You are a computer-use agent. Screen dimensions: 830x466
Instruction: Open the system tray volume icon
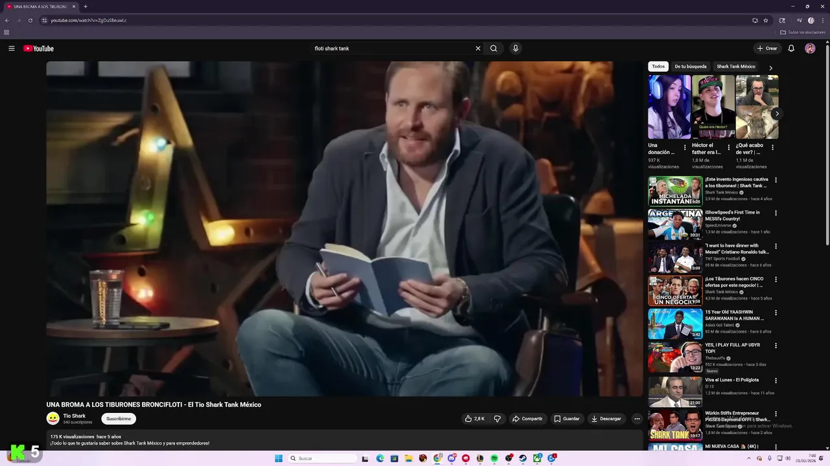788,458
